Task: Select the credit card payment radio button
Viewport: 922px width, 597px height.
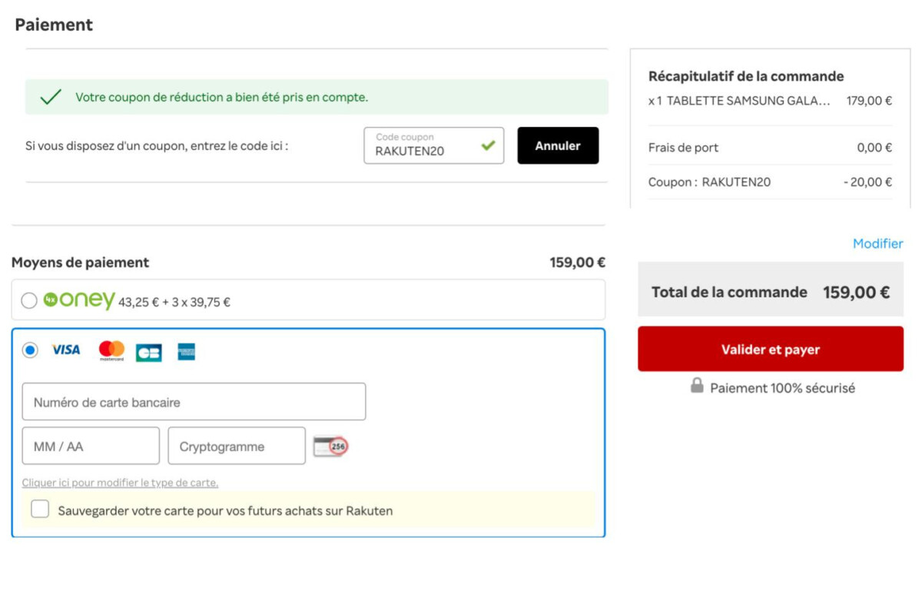Action: (30, 351)
